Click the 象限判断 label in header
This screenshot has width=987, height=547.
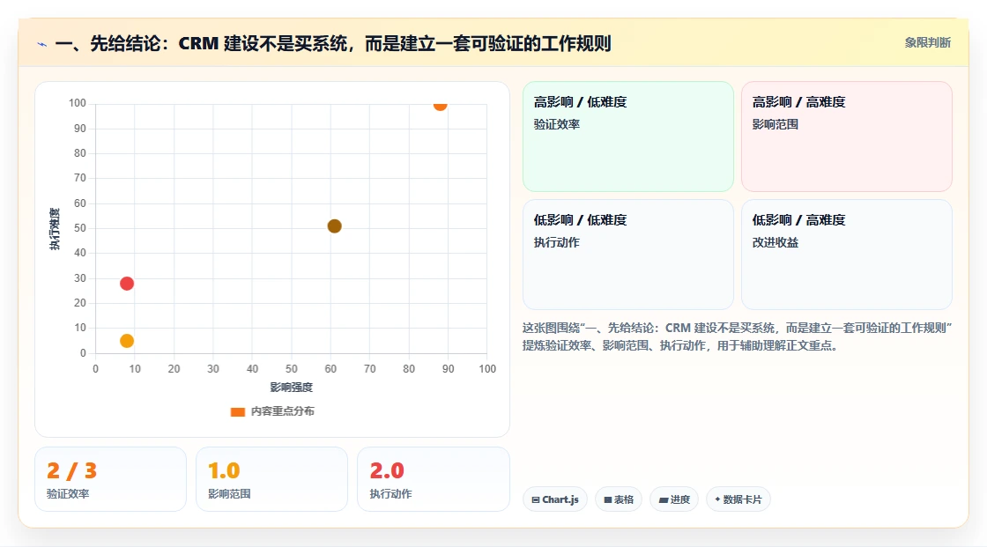(927, 43)
